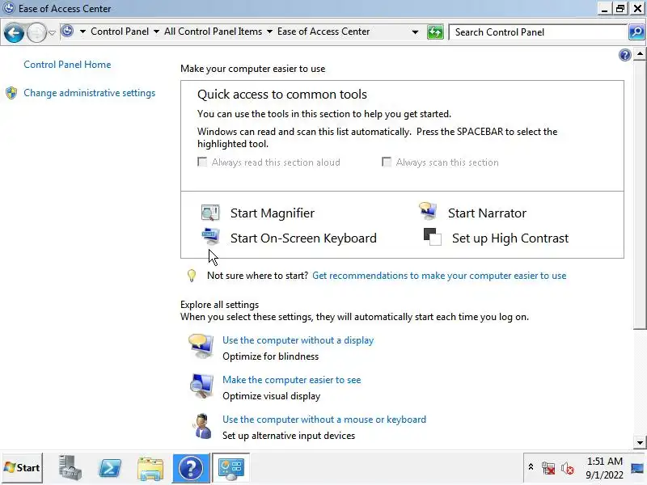Image resolution: width=647 pixels, height=485 pixels.
Task: Click the Start Narrator icon
Action: pos(428,211)
